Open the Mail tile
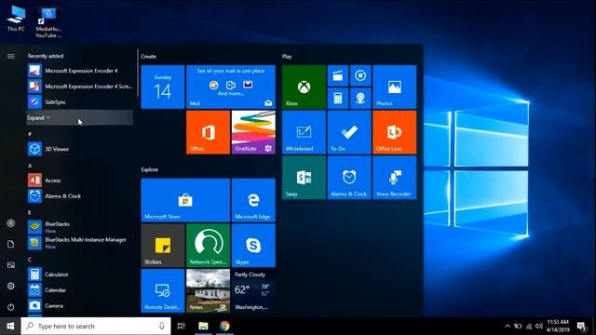The height and width of the screenshot is (335, 596). click(x=231, y=87)
